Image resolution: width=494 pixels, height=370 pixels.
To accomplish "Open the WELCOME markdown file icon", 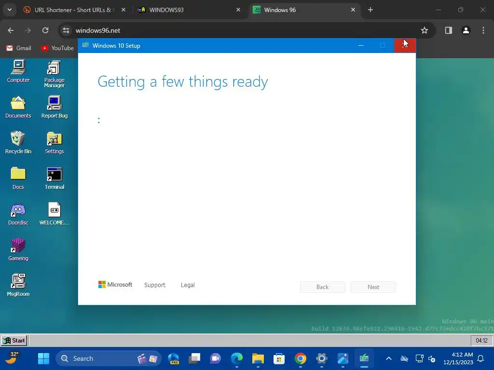I will [x=54, y=214].
